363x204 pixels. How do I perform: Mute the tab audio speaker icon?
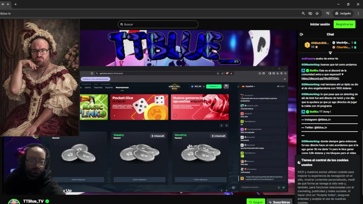[x=3, y=4]
